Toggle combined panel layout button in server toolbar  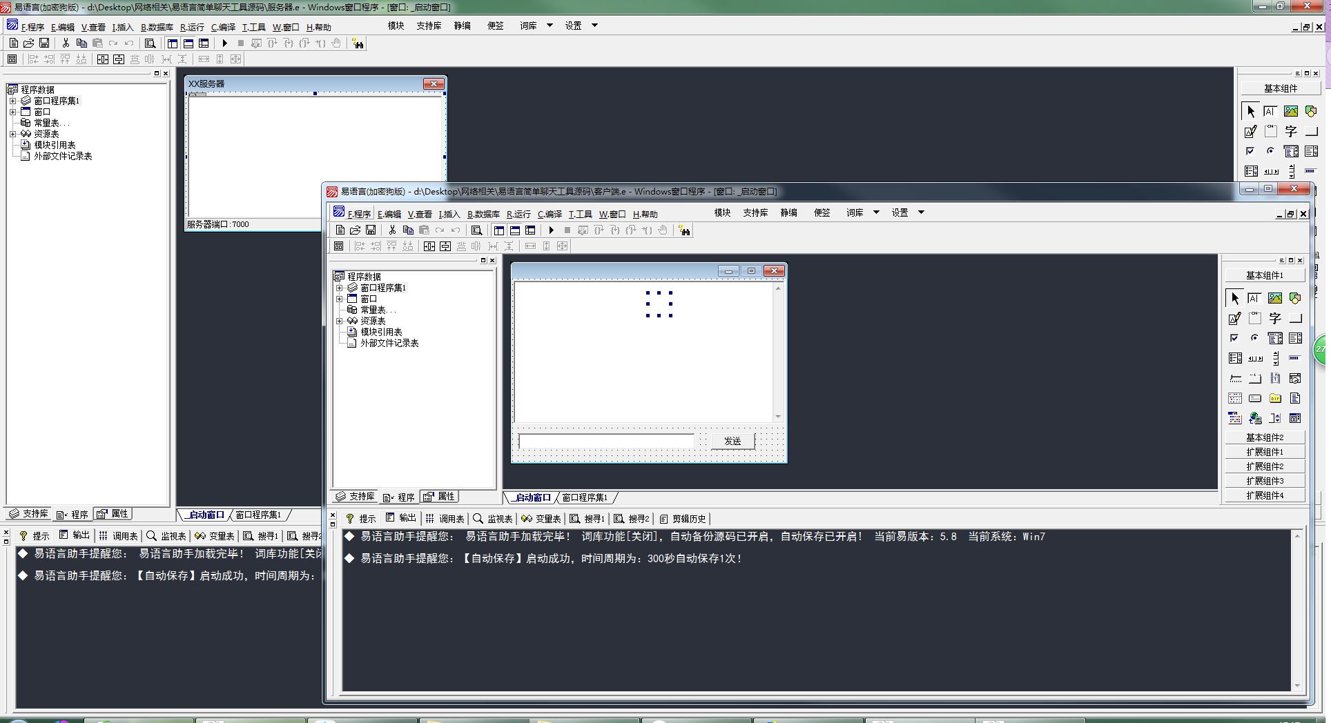[x=204, y=43]
